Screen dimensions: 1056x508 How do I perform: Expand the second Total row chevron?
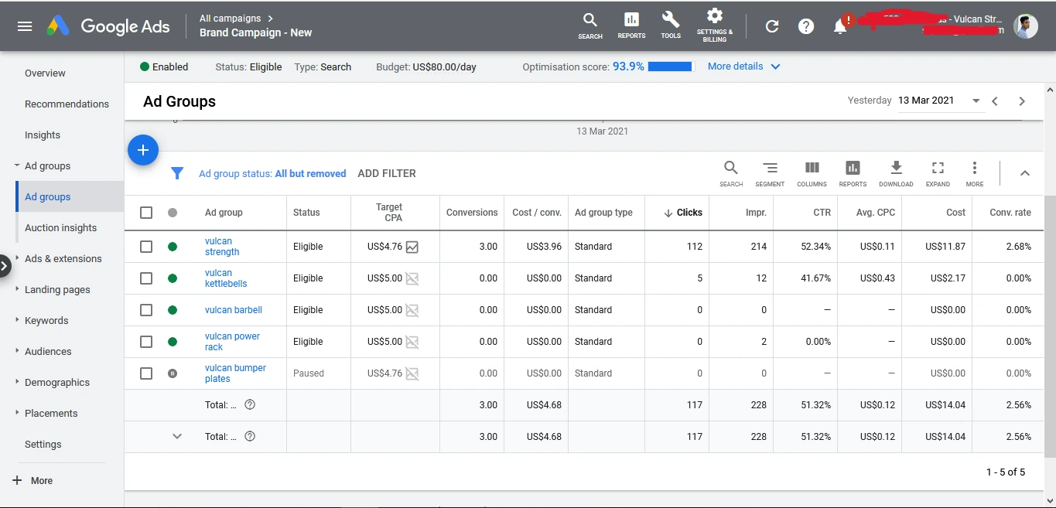click(177, 436)
